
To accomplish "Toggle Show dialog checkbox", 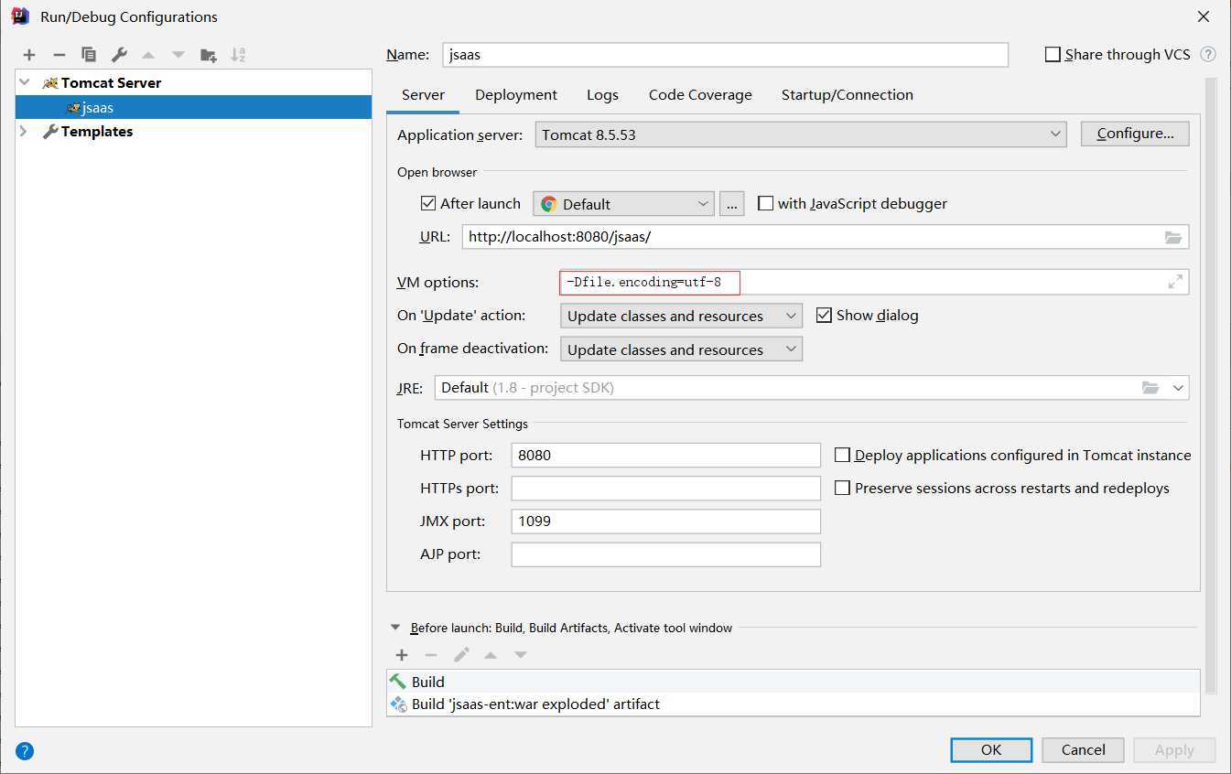I will point(823,315).
